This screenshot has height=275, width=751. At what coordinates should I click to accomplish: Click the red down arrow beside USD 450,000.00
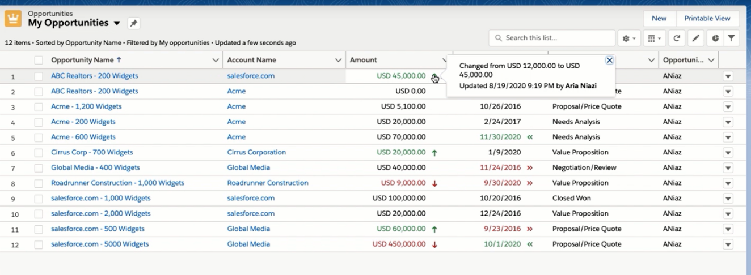click(434, 244)
